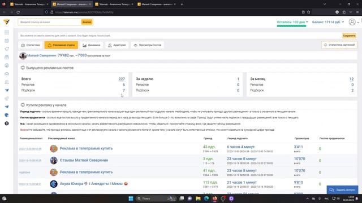The width and height of the screenshot is (362, 203).
Task: Open the total ad posts count 227
Action: [122, 79]
